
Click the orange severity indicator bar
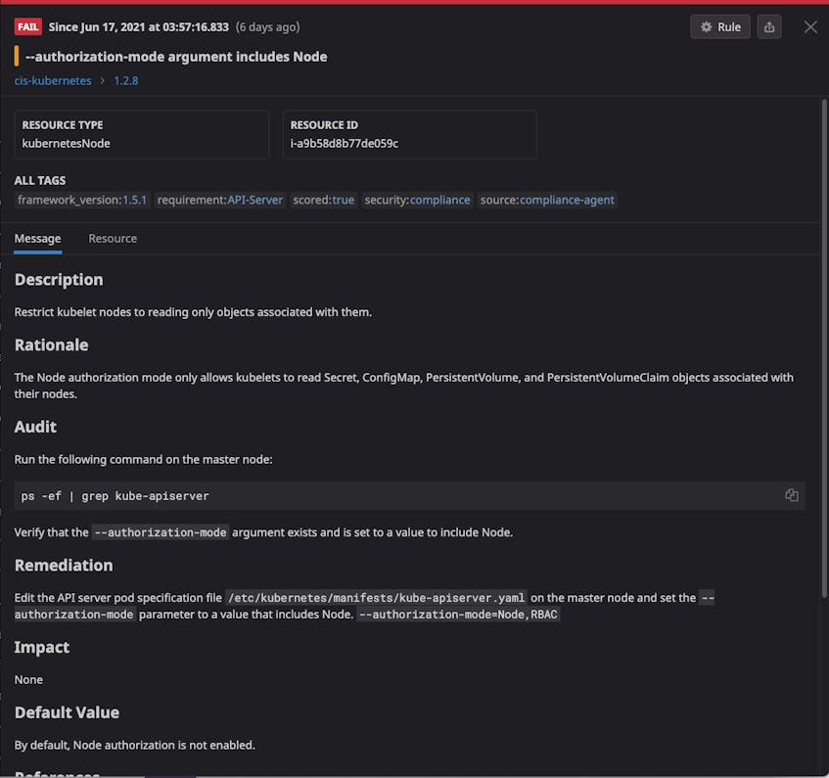pos(17,57)
